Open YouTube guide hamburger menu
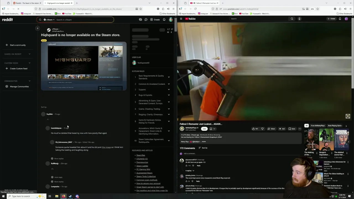Image resolution: width=354 pixels, height=199 pixels. pos(181,19)
